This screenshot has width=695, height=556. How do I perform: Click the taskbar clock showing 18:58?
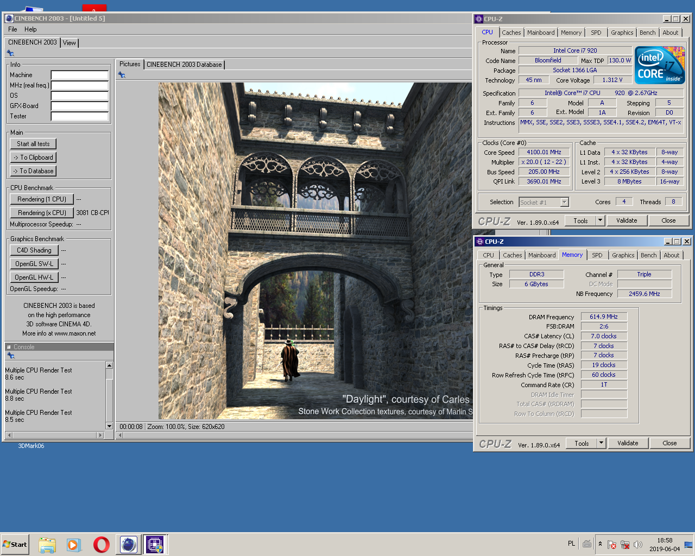(x=665, y=545)
